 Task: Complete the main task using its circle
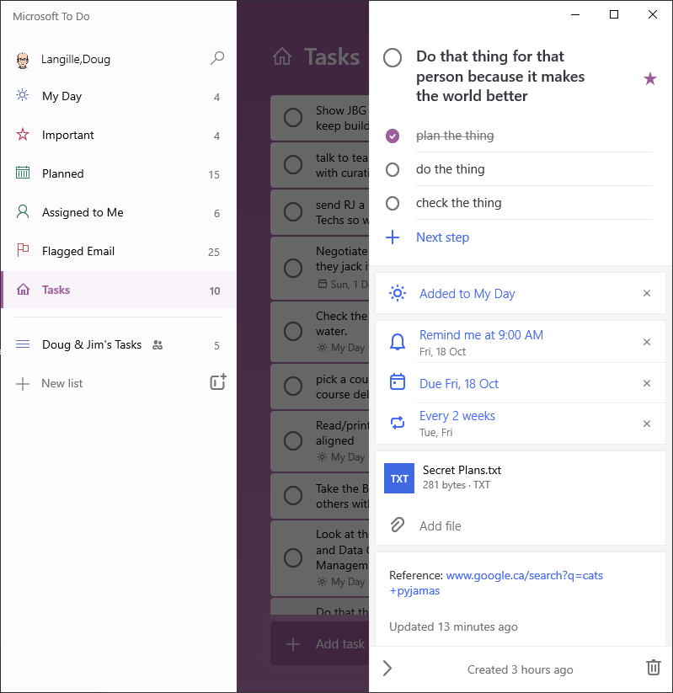(393, 58)
